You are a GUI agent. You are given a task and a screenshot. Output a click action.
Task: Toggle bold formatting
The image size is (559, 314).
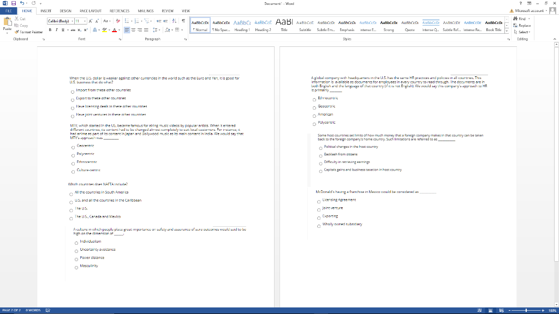(x=50, y=30)
